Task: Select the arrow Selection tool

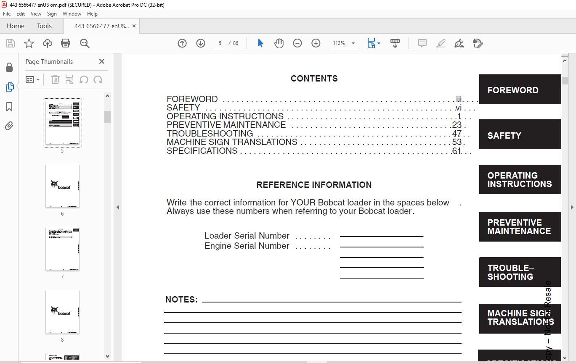Action: (x=261, y=43)
